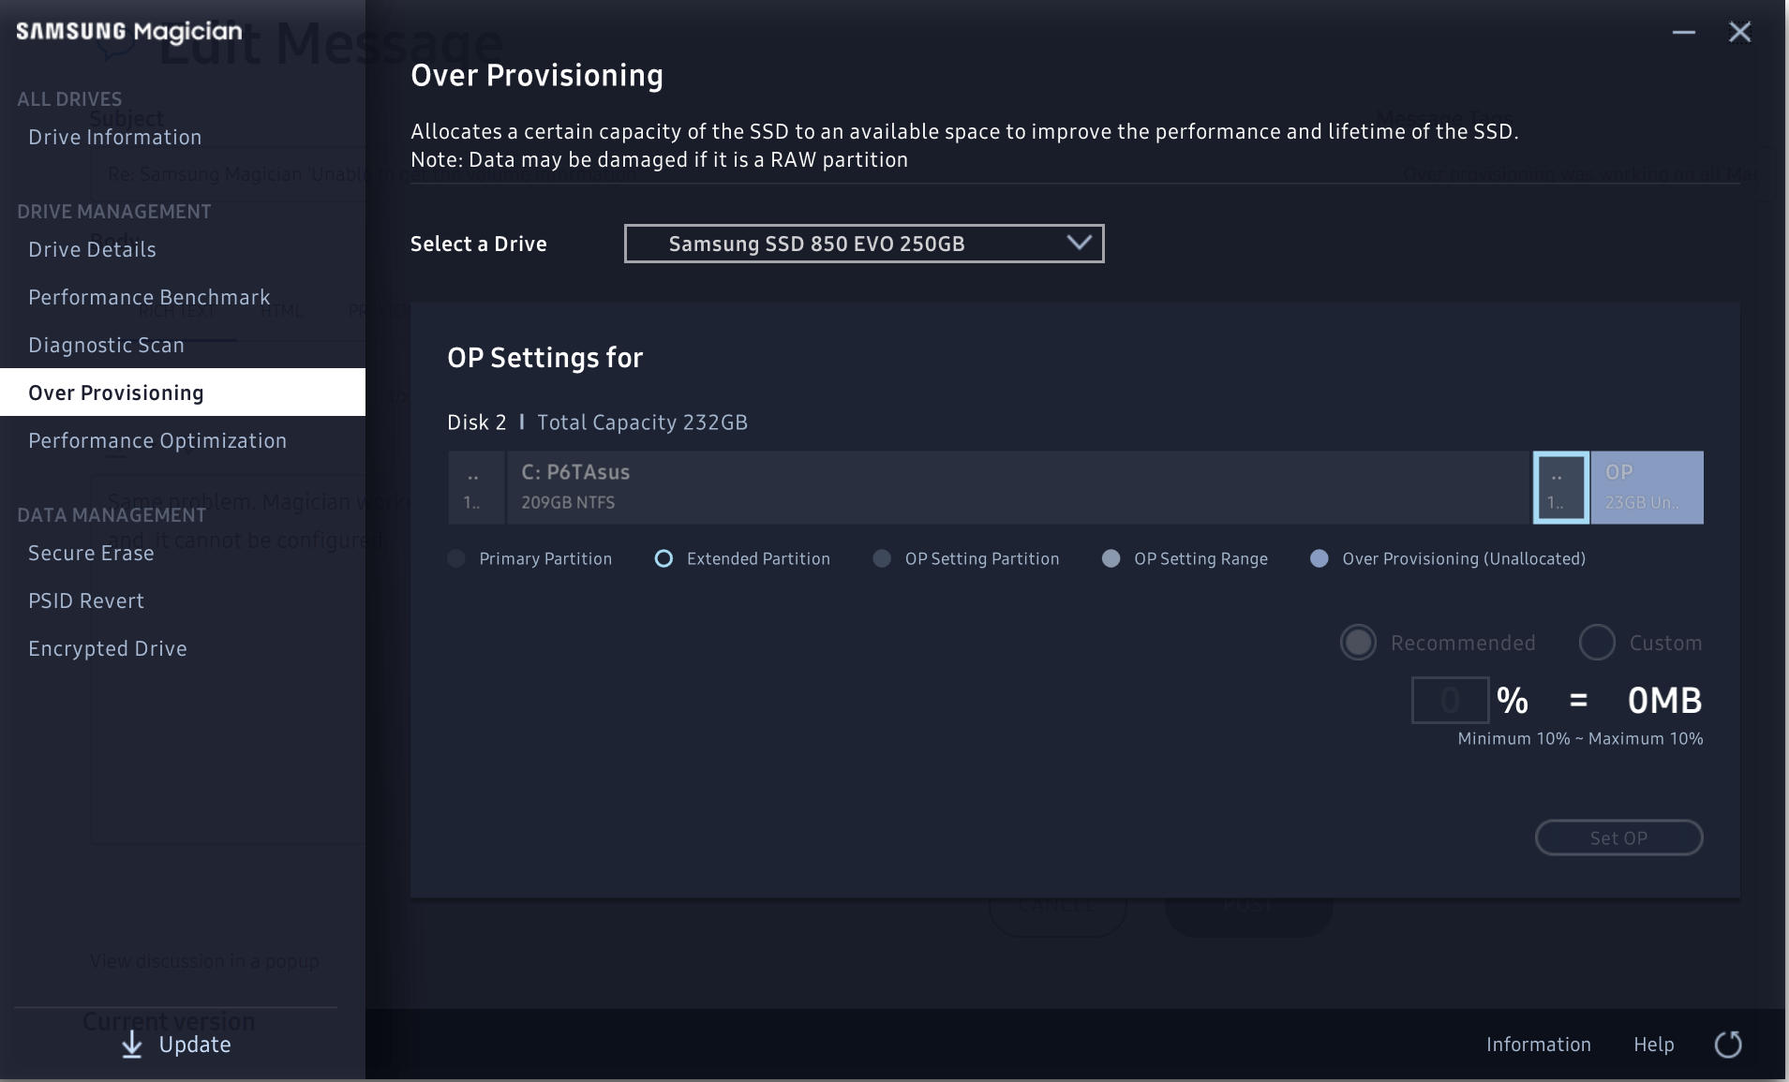Click the chevron arrow on drive selector
1789x1082 pixels.
1080,243
